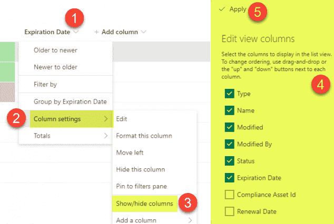This screenshot has height=224, width=334.
Task: Uncheck the Status column checkbox
Action: [229, 161]
